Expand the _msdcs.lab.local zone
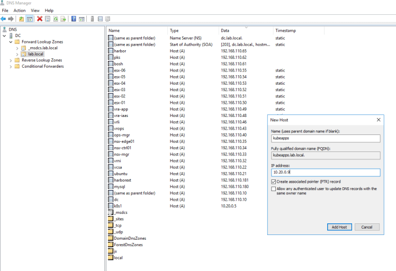Screen dimensions: 396x271 17,48
